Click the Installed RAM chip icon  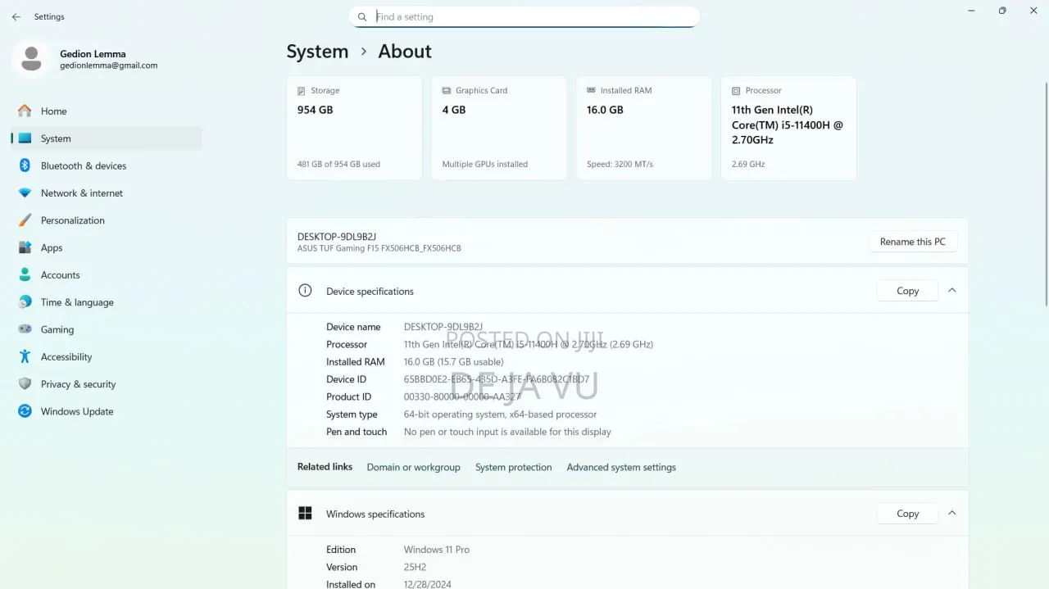tap(591, 91)
